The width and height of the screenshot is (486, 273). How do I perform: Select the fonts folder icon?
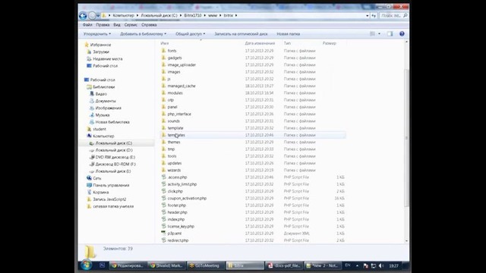164,51
